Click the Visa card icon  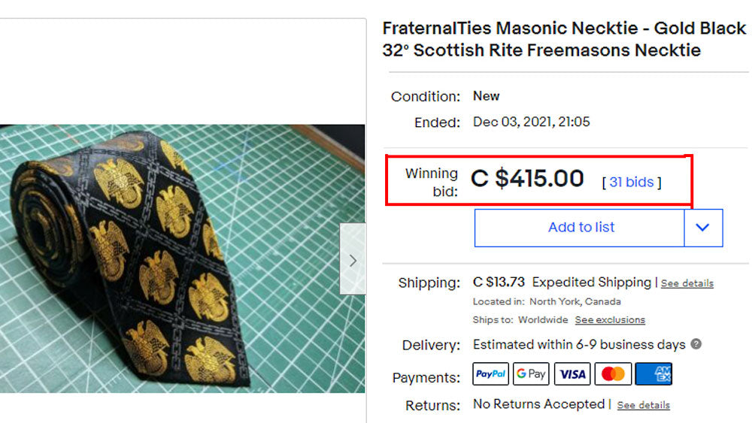pyautogui.click(x=572, y=374)
